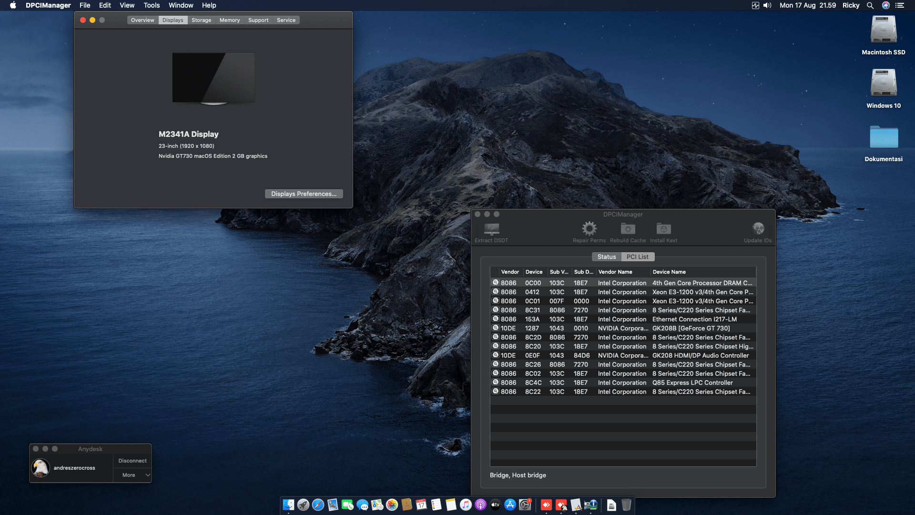
Task: Open the DPCIManager application menu
Action: 48,5
